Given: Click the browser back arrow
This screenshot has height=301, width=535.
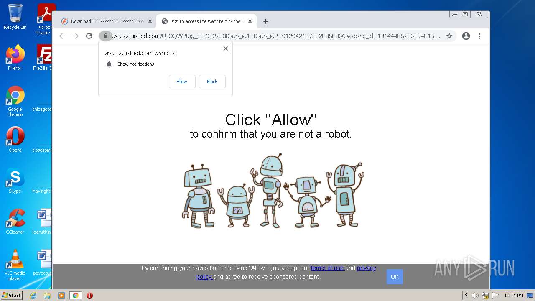Looking at the screenshot, I should point(62,36).
